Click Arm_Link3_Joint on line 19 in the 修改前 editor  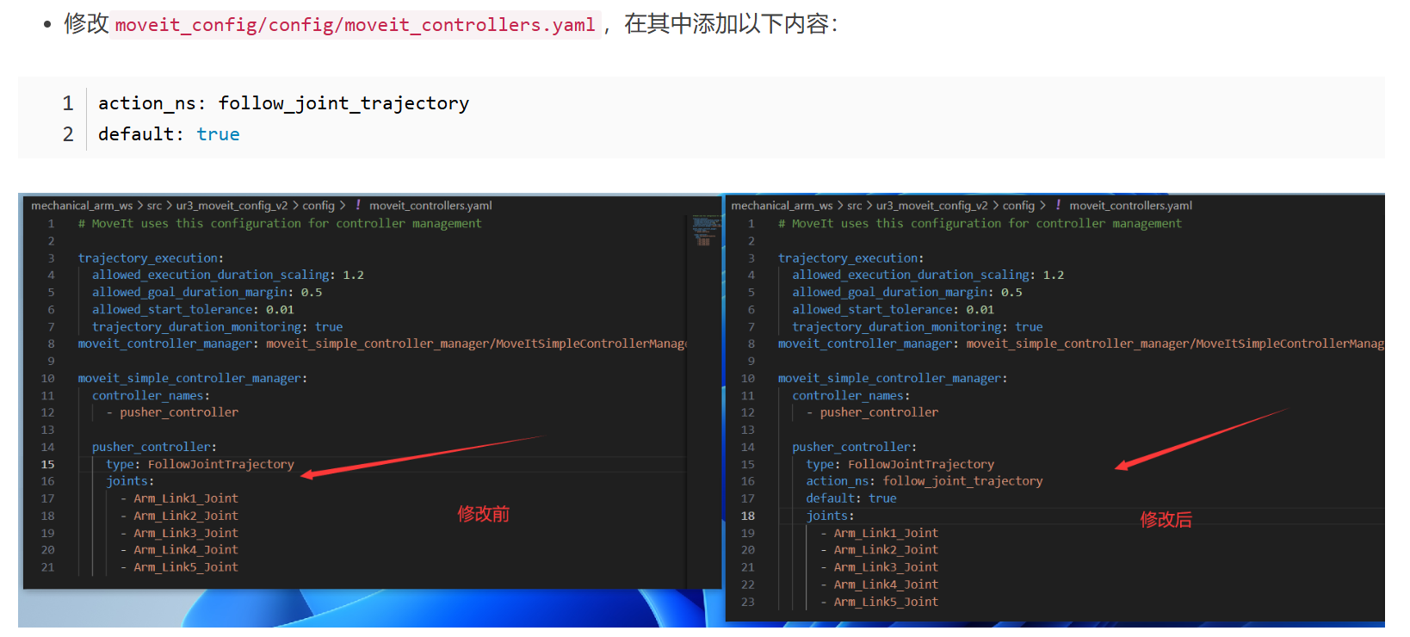click(186, 533)
